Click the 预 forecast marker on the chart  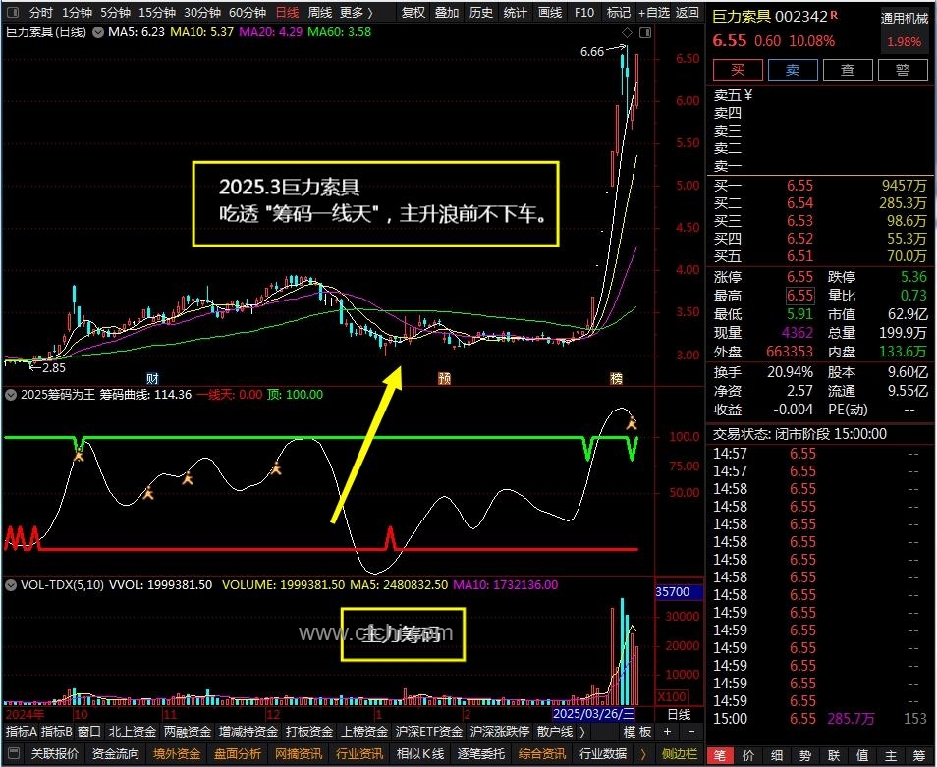coord(444,378)
